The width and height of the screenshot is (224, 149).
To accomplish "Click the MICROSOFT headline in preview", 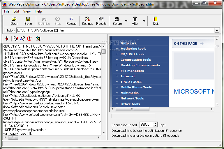I will pyautogui.click(x=194, y=92).
